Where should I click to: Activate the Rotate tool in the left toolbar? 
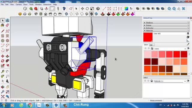pos(3,61)
